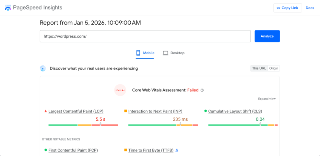
Task: Switch to the Mobile tab
Action: click(x=145, y=53)
